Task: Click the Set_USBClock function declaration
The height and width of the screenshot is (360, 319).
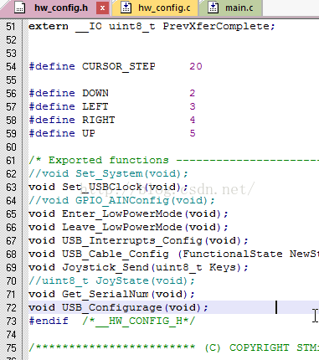Action: pyautogui.click(x=108, y=187)
